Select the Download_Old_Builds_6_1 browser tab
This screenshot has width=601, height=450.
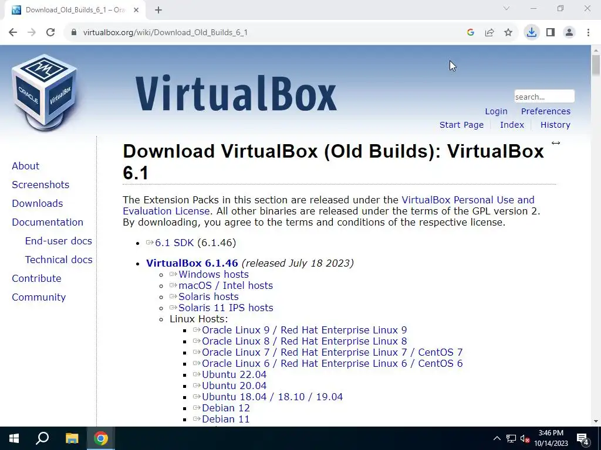[x=75, y=10]
